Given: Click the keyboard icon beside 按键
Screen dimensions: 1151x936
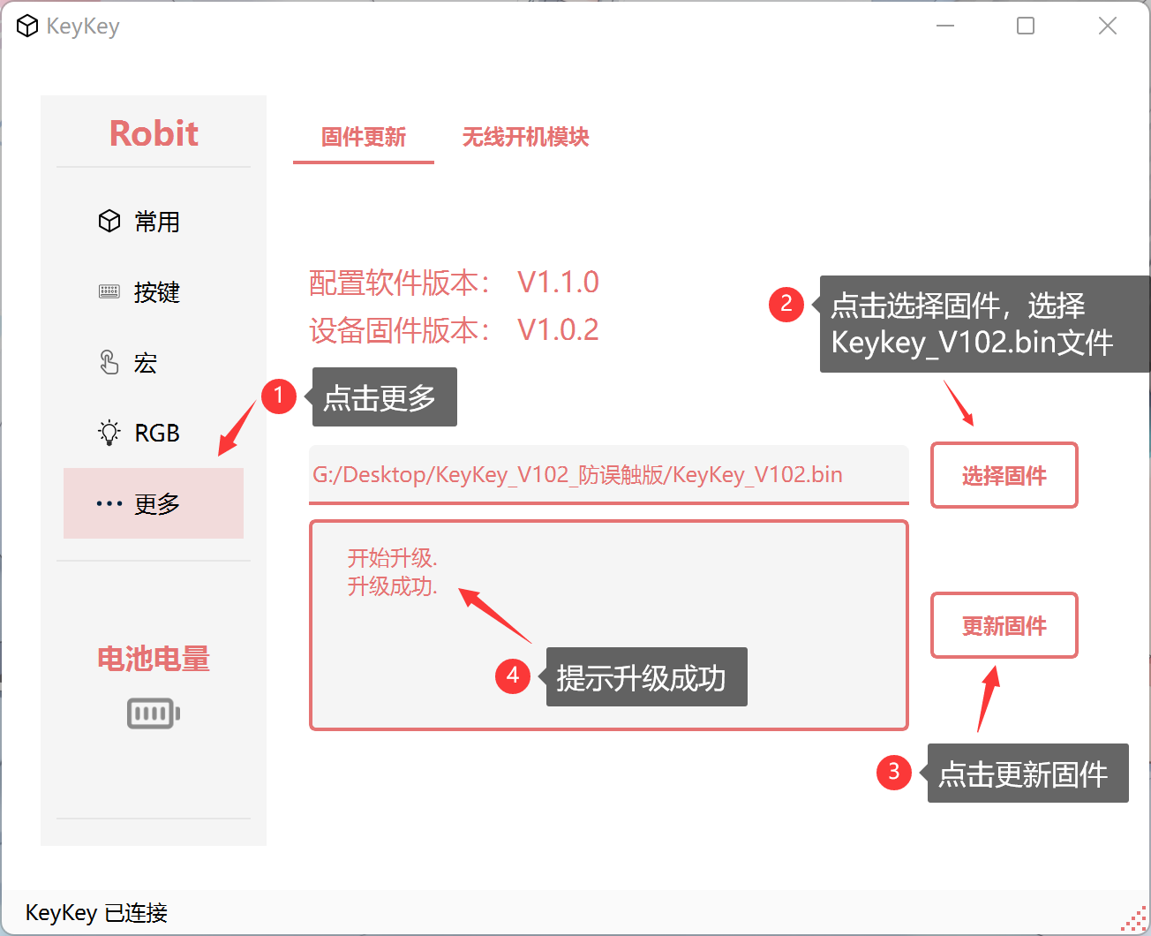Looking at the screenshot, I should point(109,291).
